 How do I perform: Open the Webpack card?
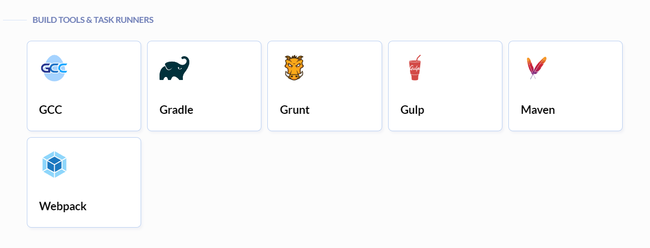(x=84, y=182)
